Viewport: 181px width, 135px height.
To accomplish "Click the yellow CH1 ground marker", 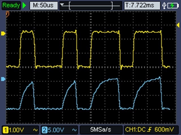I will pos(3,33).
